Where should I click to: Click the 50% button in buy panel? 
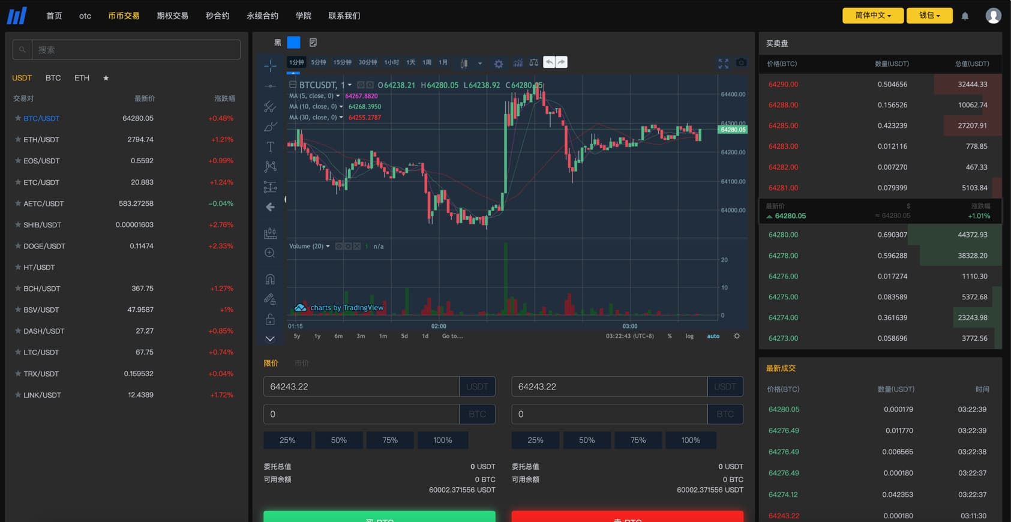tap(338, 440)
